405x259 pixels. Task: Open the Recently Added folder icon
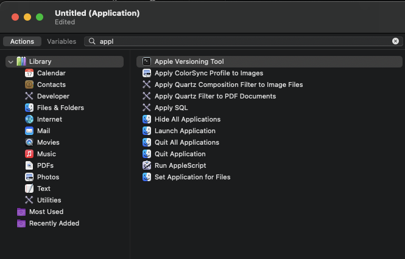tap(21, 223)
